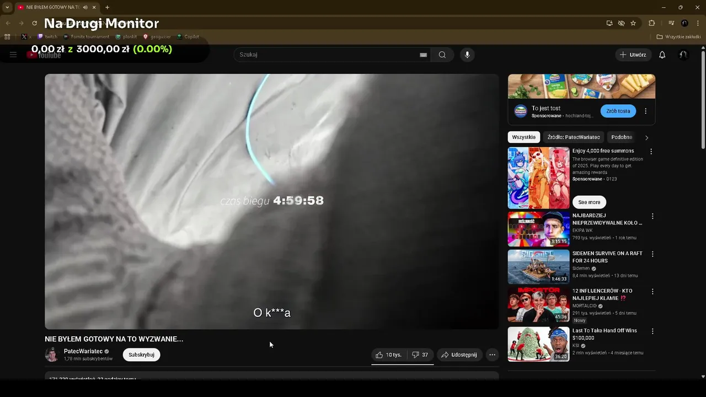Open the plonkit bookmark
706x397 pixels.
(x=126, y=37)
